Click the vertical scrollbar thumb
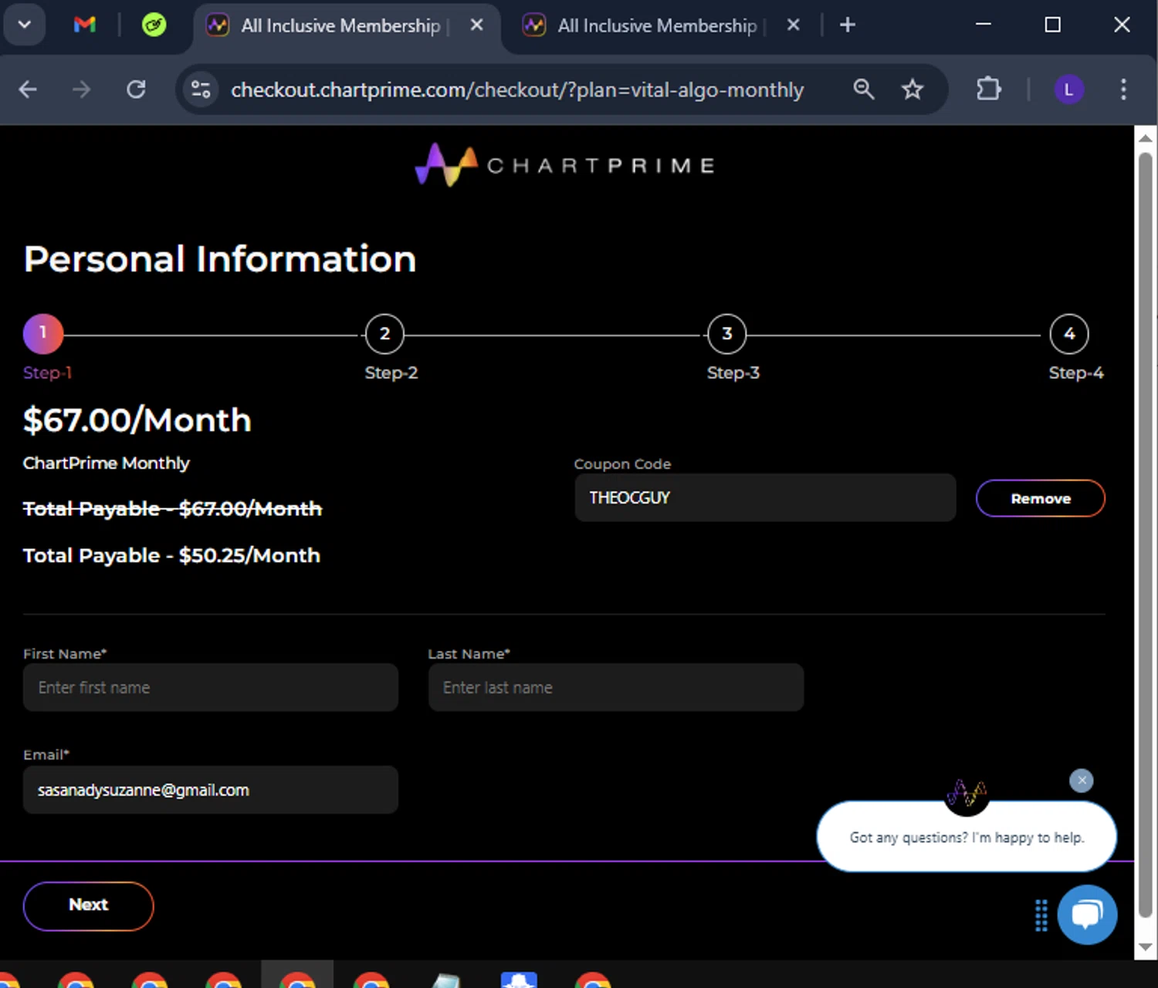The image size is (1158, 988). (x=1146, y=536)
